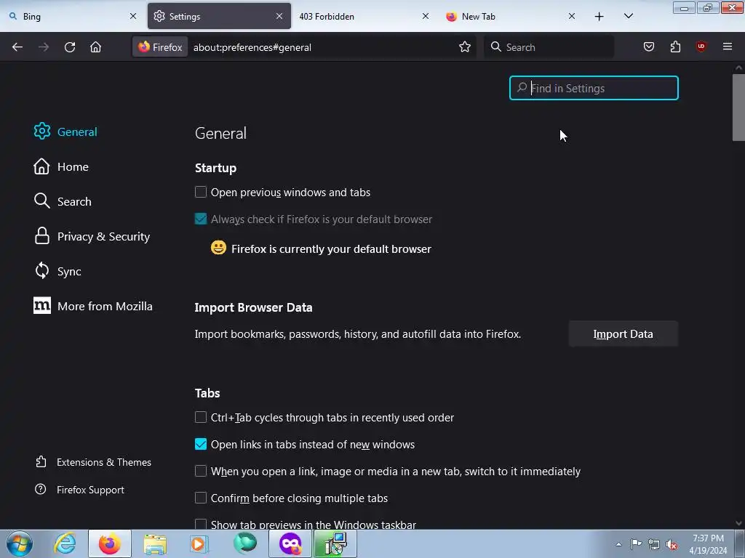The image size is (745, 558).
Task: Open More from Mozilla section
Action: pyautogui.click(x=93, y=306)
